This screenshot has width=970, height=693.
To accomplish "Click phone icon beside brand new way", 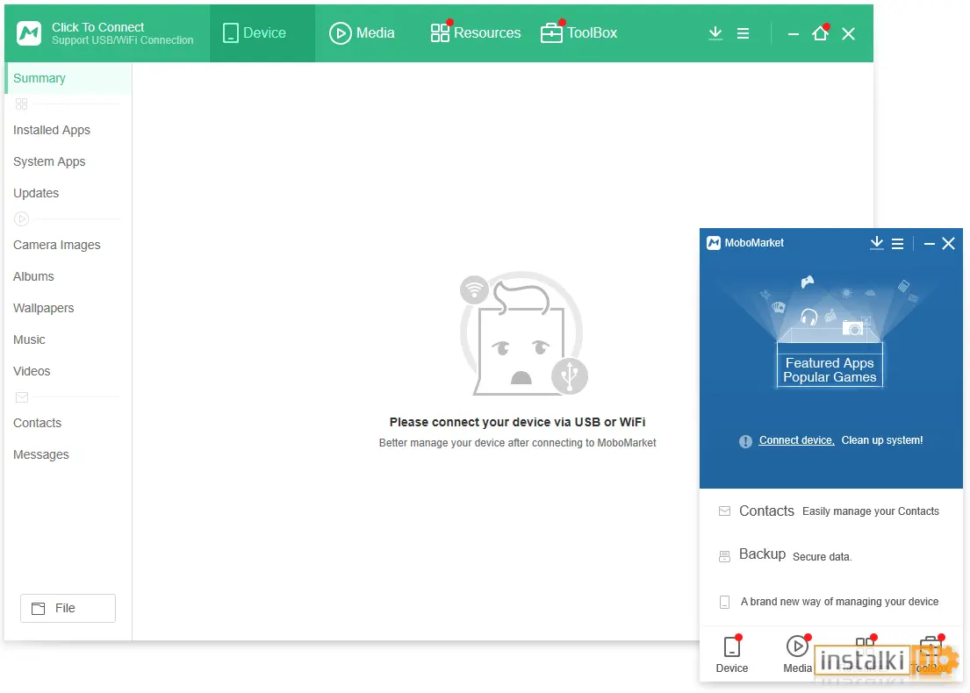I will (x=724, y=602).
